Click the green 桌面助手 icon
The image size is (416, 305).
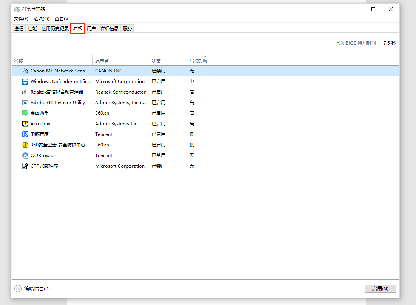point(25,113)
